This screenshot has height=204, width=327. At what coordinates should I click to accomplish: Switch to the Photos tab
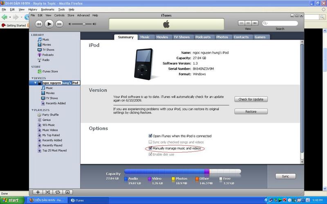tap(222, 37)
